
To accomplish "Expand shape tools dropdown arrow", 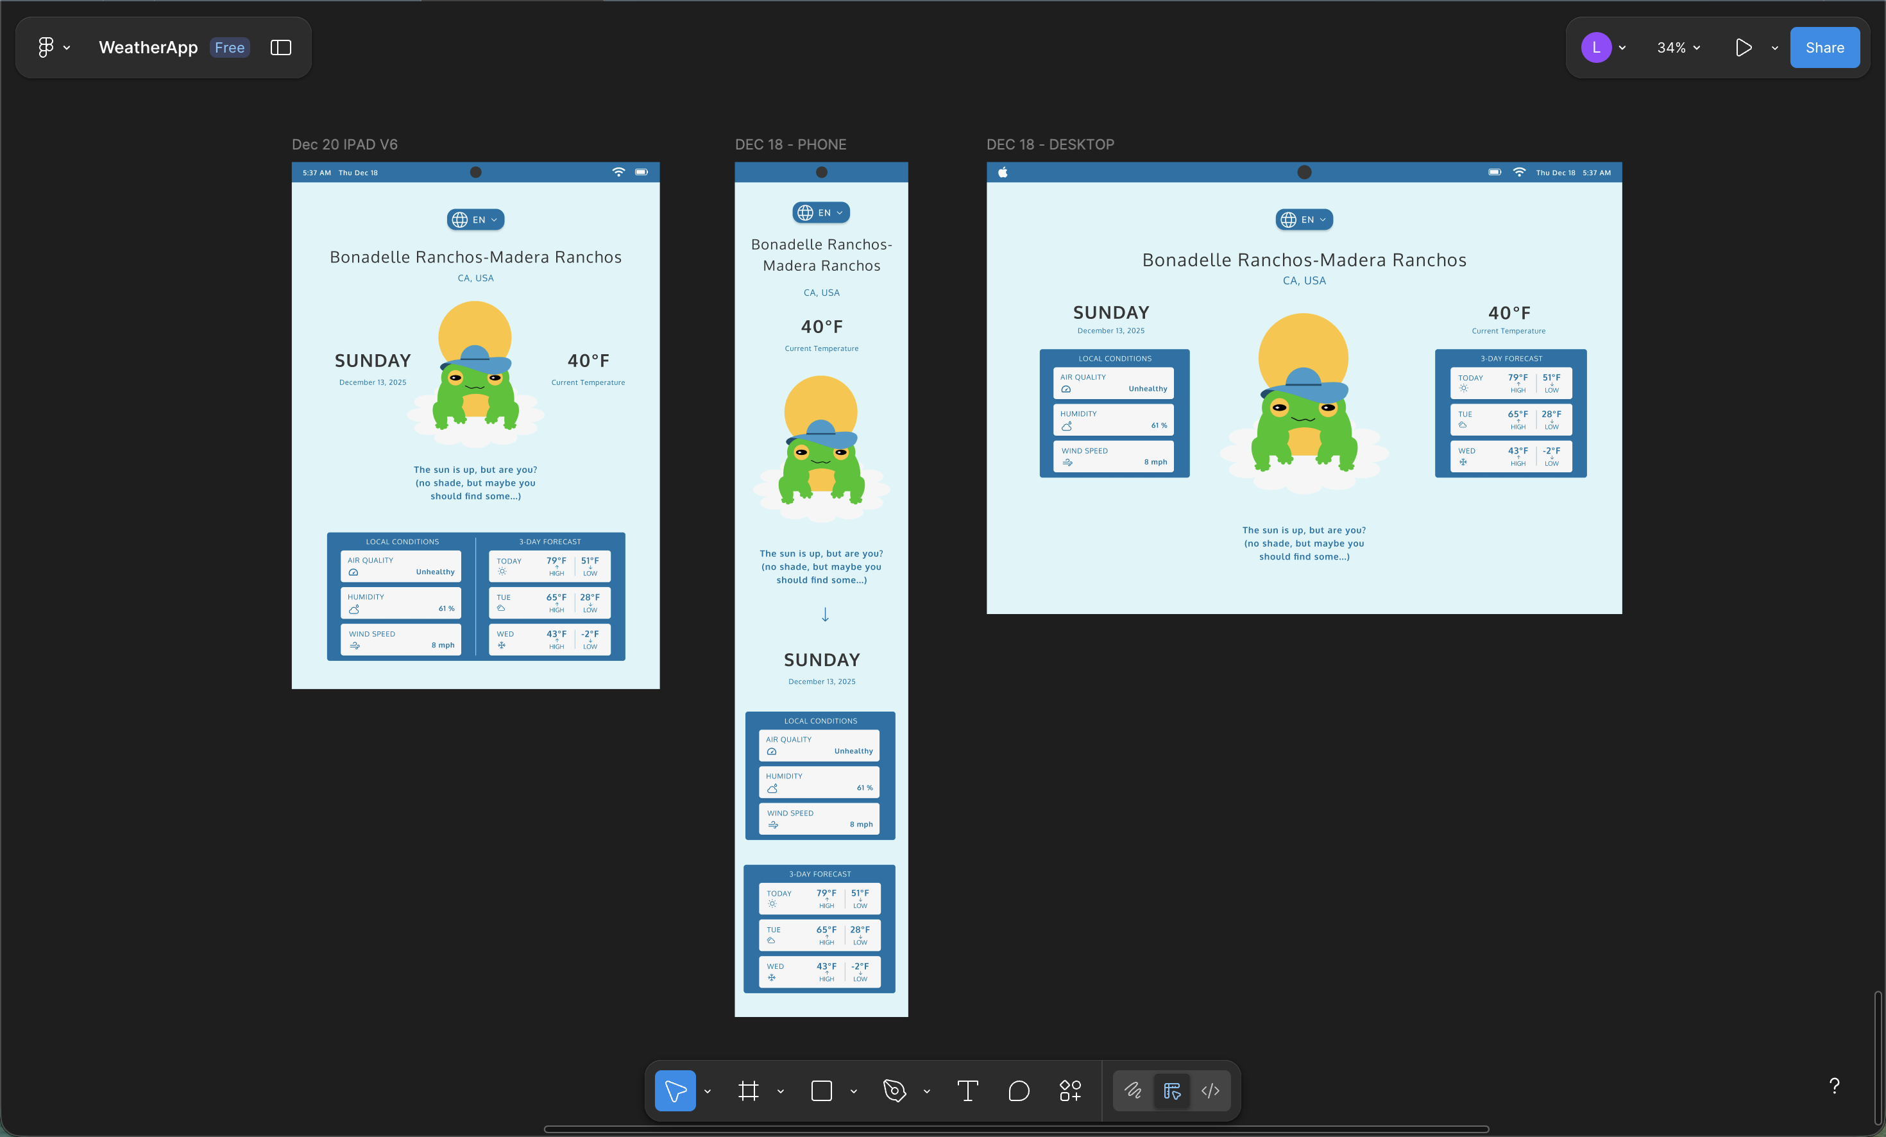I will tap(853, 1091).
